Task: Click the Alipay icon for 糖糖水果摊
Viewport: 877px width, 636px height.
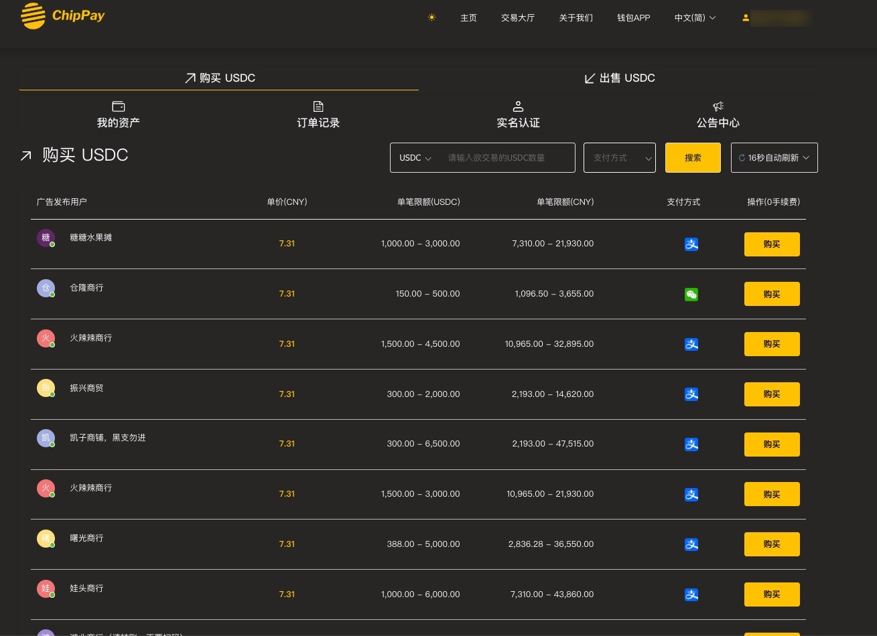Action: pyautogui.click(x=691, y=244)
